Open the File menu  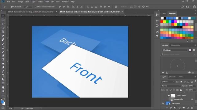pyautogui.click(x=9, y=2)
